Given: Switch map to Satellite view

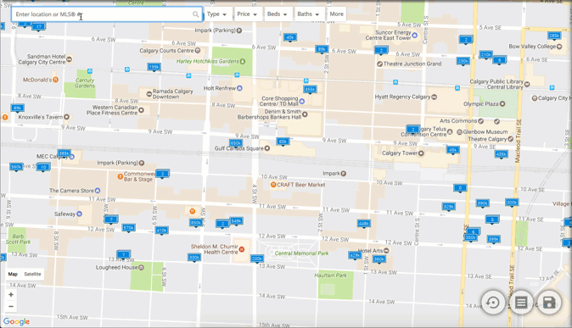Looking at the screenshot, I should coord(32,274).
